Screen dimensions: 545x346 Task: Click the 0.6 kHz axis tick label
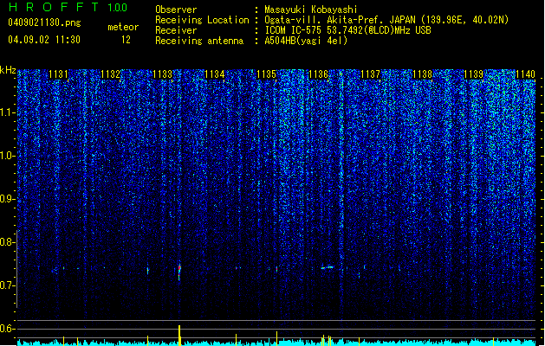[8, 329]
